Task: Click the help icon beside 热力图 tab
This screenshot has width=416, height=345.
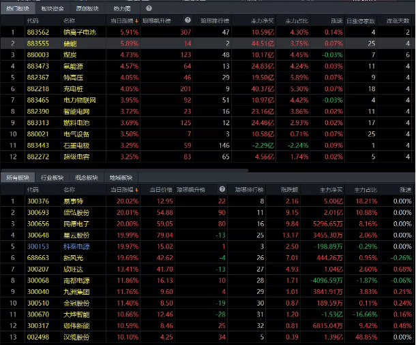Action: pos(149,9)
